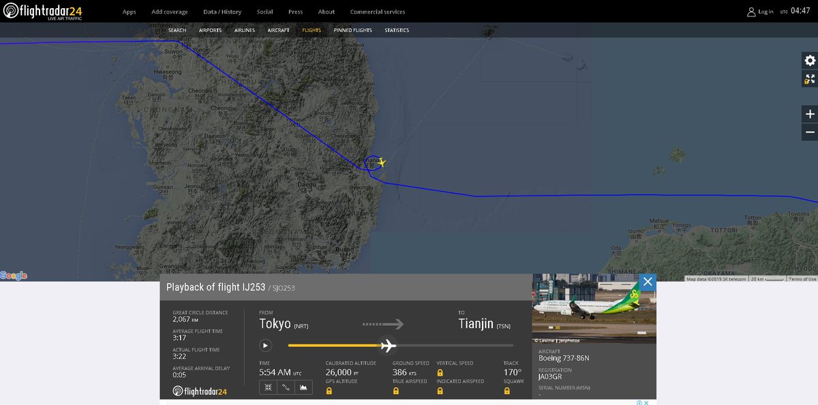Image resolution: width=818 pixels, height=405 pixels.
Task: Click the Tokyo (NRT) origin airport
Action: click(284, 324)
